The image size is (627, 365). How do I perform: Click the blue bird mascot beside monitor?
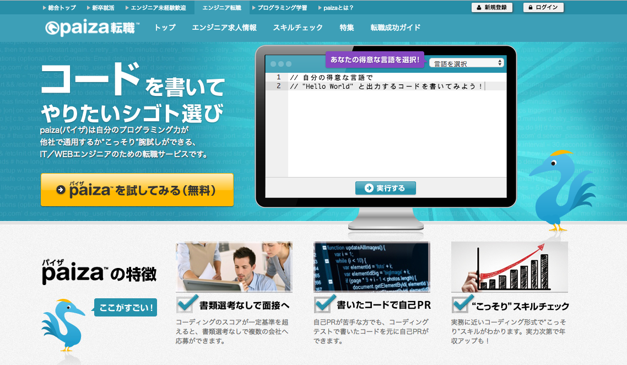pos(563,191)
